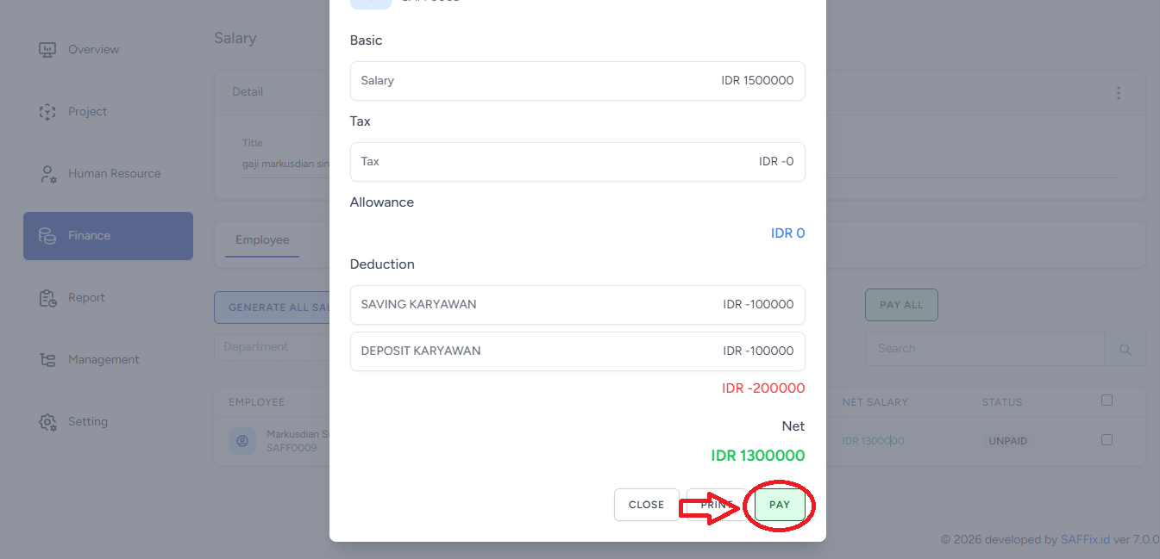Click the SAVING KARYAWAN deduction row

577,305
